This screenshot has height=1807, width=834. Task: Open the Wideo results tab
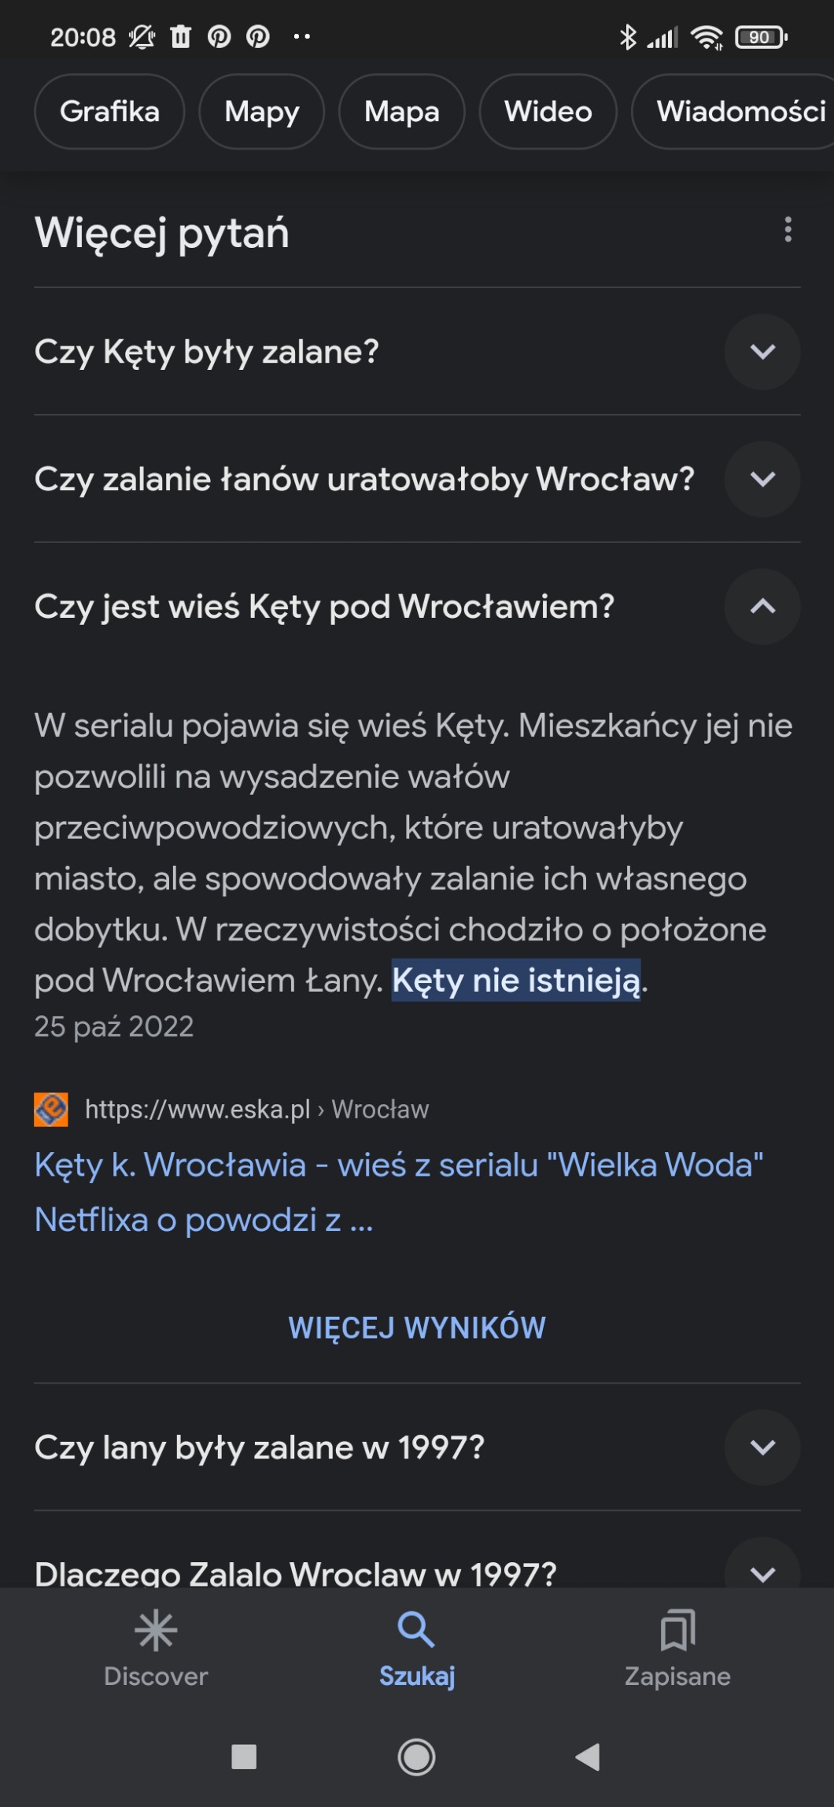tap(548, 112)
